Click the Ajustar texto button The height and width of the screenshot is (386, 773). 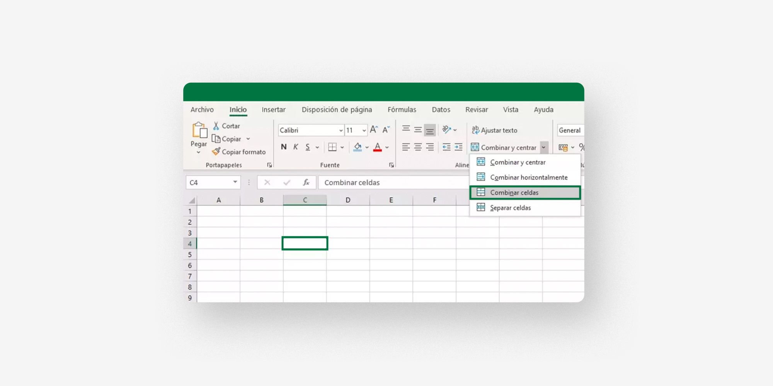pos(494,130)
